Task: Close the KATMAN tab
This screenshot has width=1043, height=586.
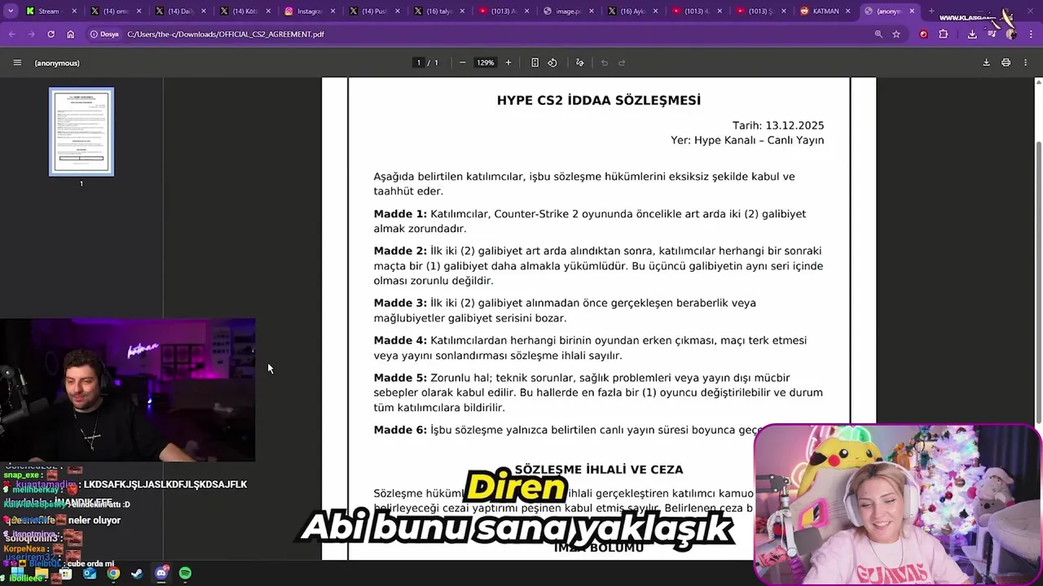Action: 848,11
